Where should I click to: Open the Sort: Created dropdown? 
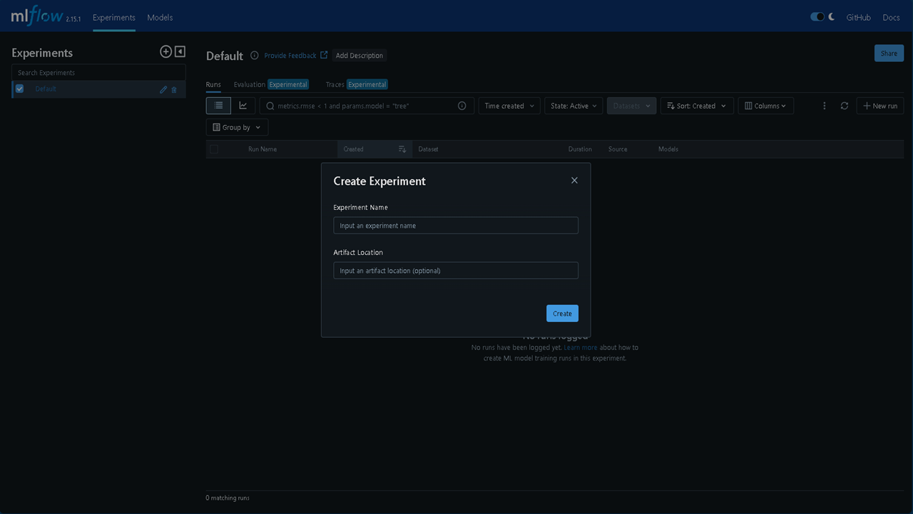pyautogui.click(x=697, y=106)
